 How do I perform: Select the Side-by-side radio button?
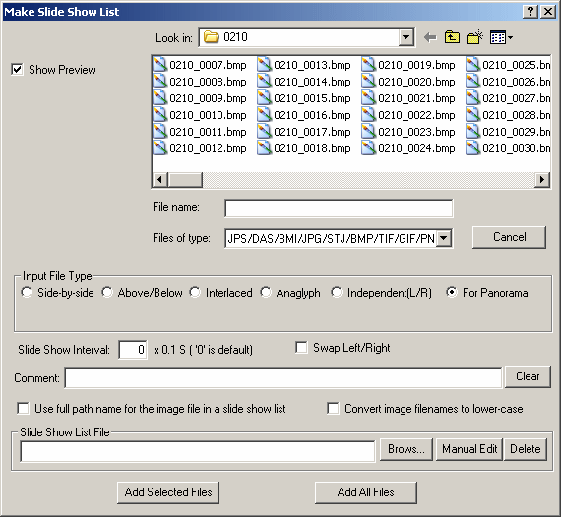(27, 292)
